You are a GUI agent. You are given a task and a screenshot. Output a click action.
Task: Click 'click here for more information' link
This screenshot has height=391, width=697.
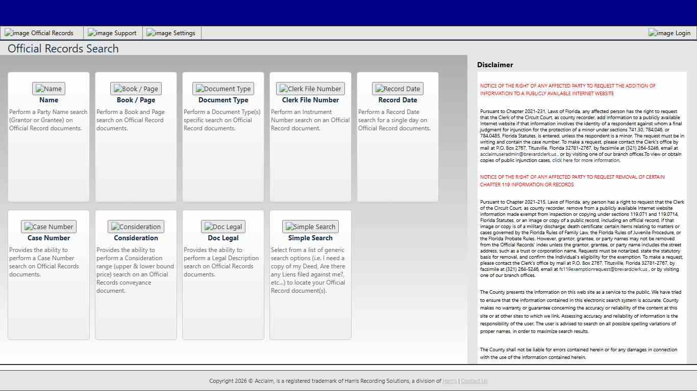585,160
